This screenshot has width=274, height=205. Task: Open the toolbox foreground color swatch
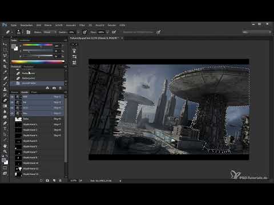click(3, 161)
